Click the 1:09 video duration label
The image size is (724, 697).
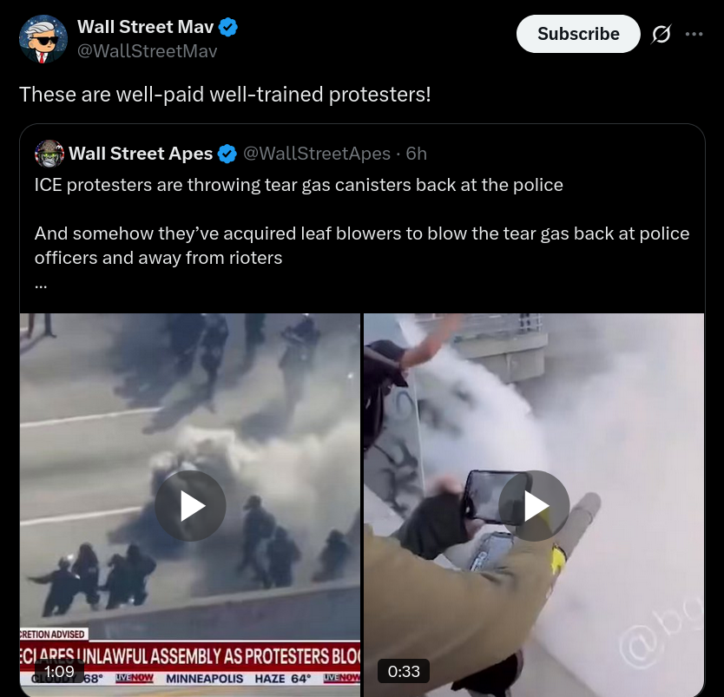click(x=60, y=671)
